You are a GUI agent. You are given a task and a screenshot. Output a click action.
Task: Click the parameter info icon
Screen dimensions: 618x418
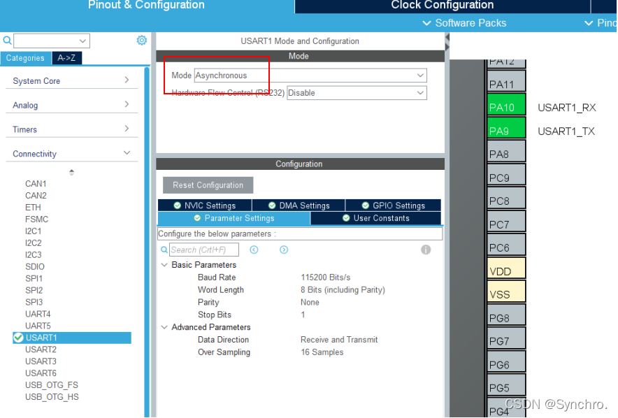426,250
